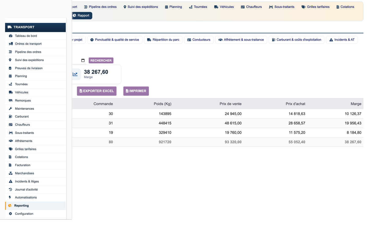Viewport: 367px width, 229px height.
Task: Click the Véhicules truck icon in the sidebar
Action: pyautogui.click(x=10, y=92)
